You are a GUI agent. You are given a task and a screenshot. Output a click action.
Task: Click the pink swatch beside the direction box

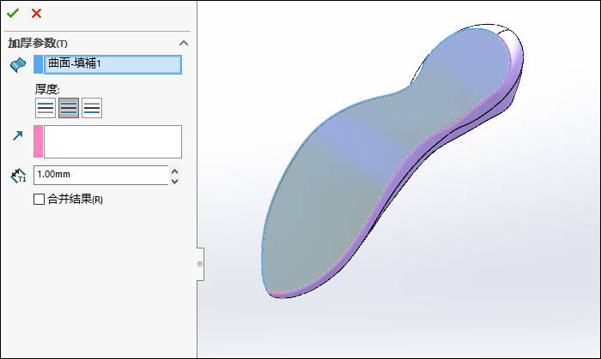coord(39,141)
